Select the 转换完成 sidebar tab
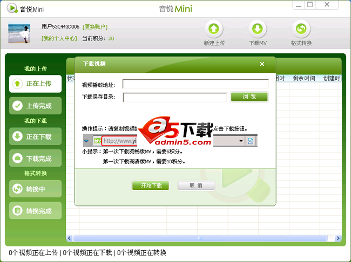Viewport: 351px width, 262px height. 35,211
